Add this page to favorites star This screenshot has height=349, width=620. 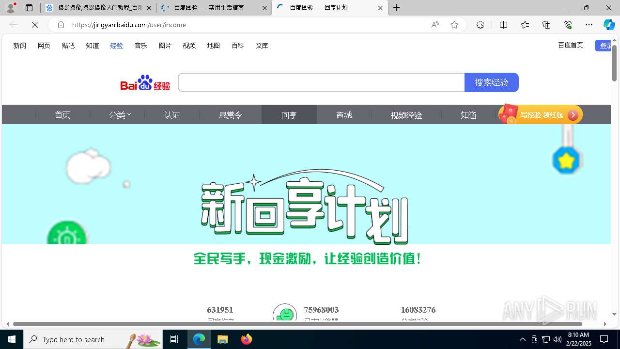click(x=454, y=25)
